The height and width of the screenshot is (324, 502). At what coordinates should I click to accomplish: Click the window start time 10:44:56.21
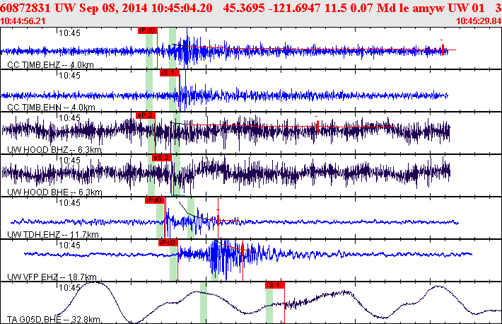coord(23,21)
